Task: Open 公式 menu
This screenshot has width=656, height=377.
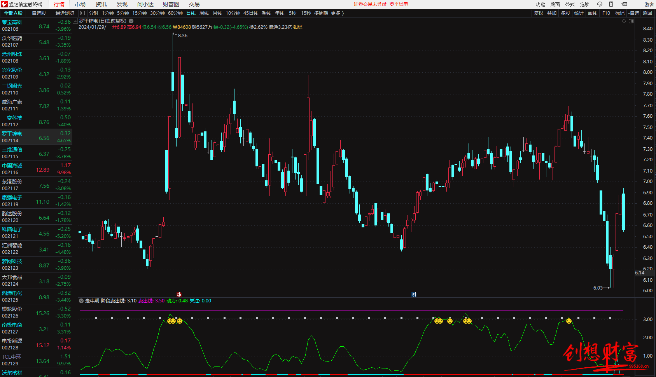Action: pos(570,4)
